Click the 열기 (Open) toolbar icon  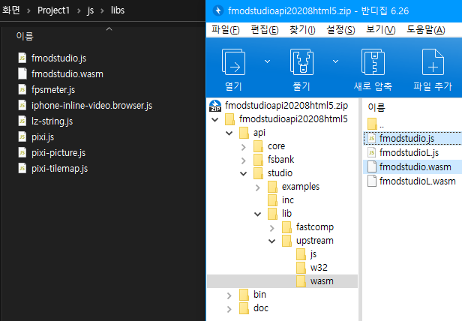point(233,62)
